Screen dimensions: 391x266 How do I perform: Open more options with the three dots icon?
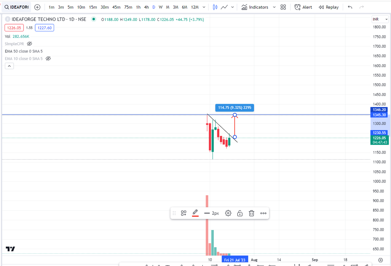263,213
